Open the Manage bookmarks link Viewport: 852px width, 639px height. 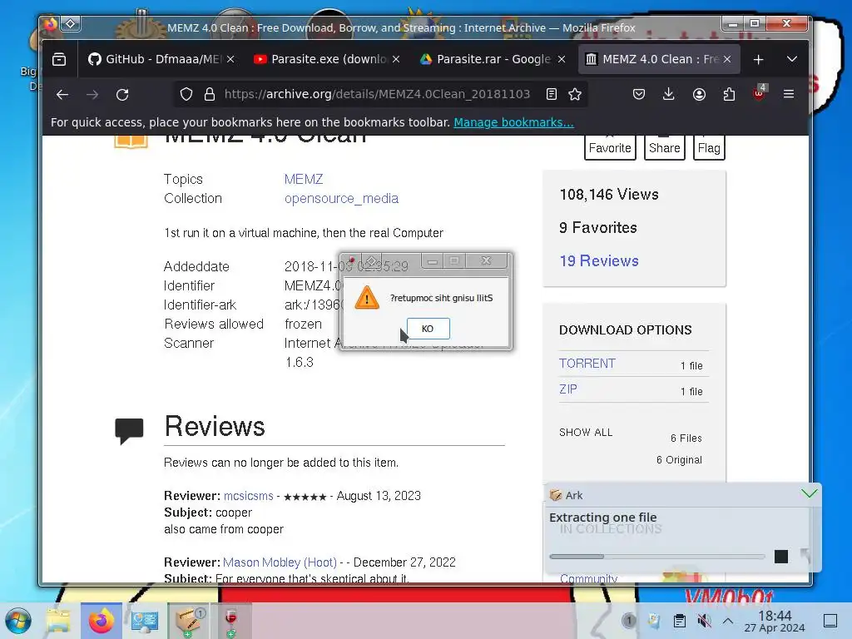[x=513, y=123]
